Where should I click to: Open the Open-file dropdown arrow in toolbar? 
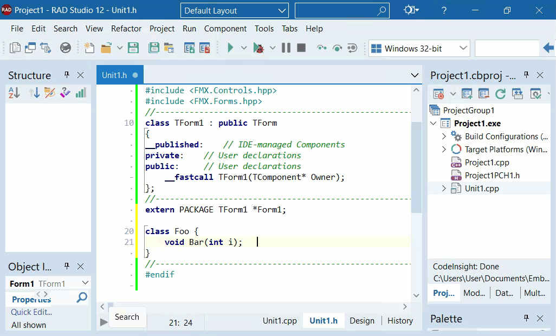pyautogui.click(x=120, y=48)
